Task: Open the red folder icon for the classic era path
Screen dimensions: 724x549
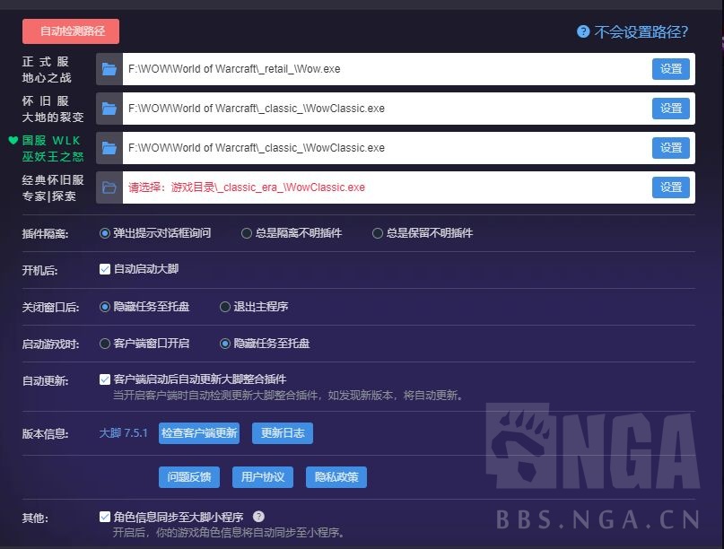Action: click(108, 187)
